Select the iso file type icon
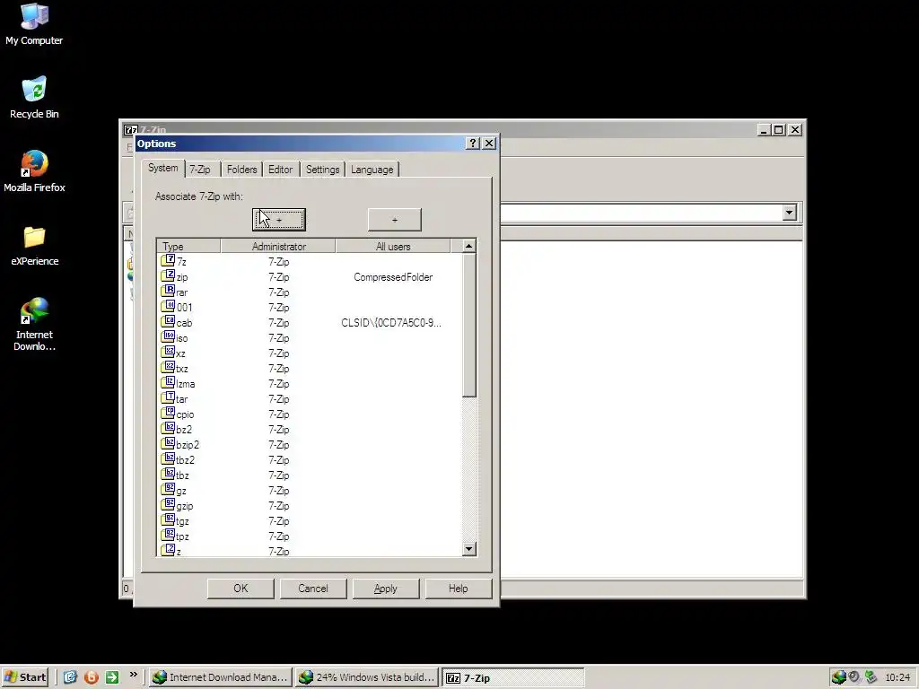The height and width of the screenshot is (689, 919). click(168, 336)
